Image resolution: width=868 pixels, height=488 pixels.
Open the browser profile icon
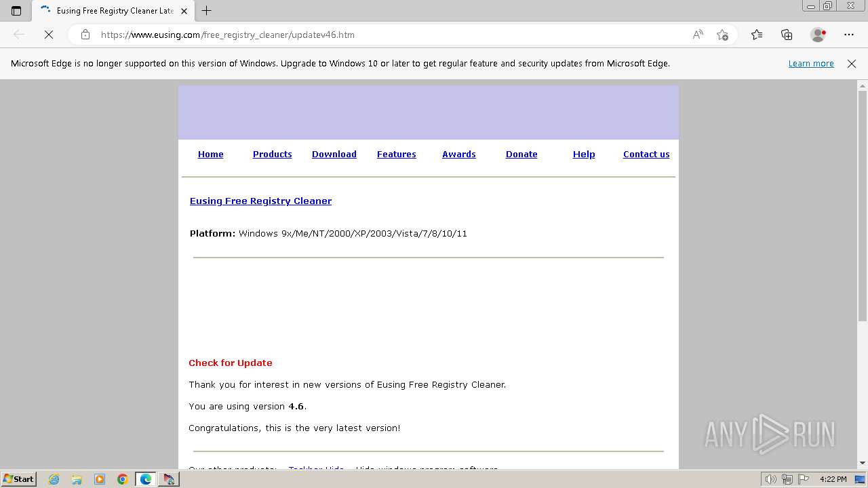(818, 35)
